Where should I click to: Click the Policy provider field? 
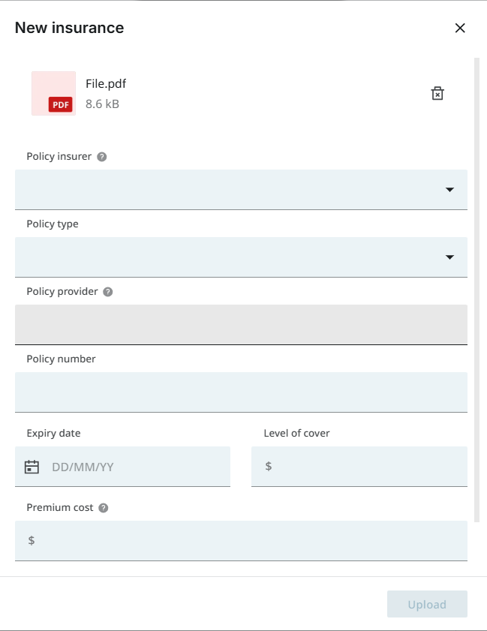click(x=241, y=325)
